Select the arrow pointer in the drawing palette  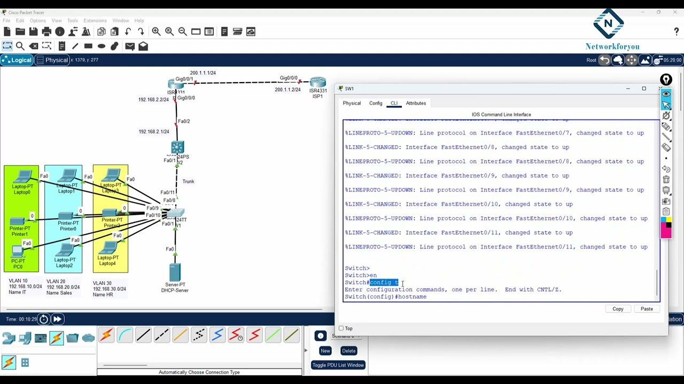click(x=666, y=105)
